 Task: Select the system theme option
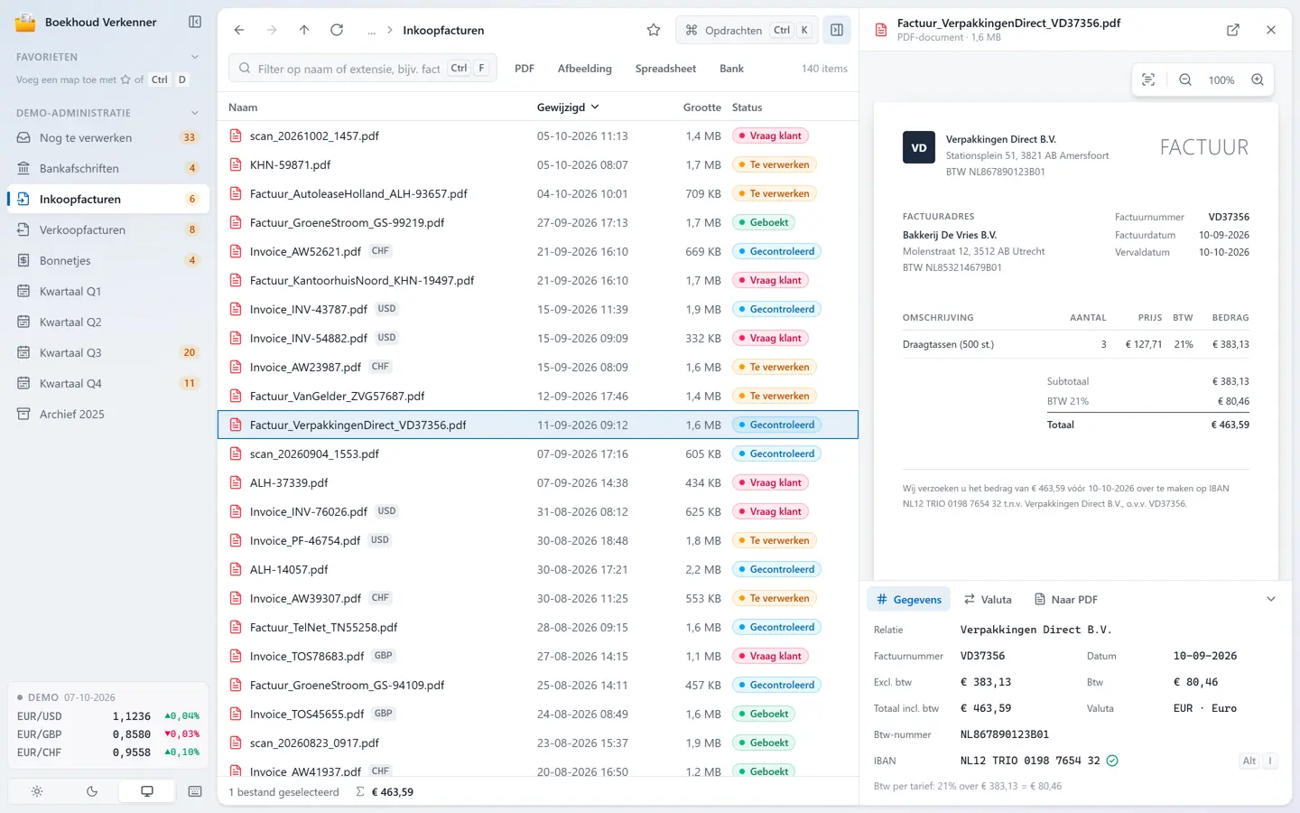pos(147,791)
